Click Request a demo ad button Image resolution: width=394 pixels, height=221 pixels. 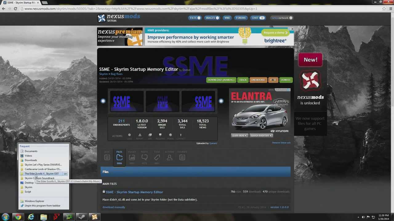275,33
